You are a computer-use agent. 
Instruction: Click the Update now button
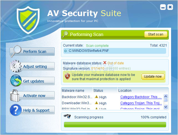[x=153, y=77]
